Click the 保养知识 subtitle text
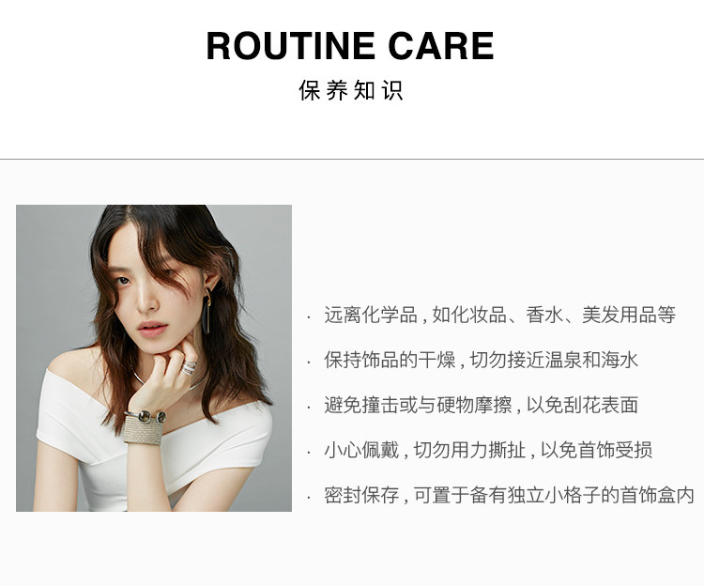Image resolution: width=704 pixels, height=586 pixels. coord(351,90)
